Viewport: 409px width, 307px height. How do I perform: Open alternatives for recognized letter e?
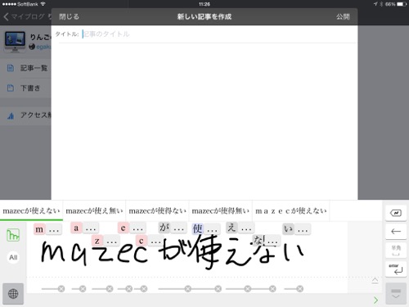[137, 228]
